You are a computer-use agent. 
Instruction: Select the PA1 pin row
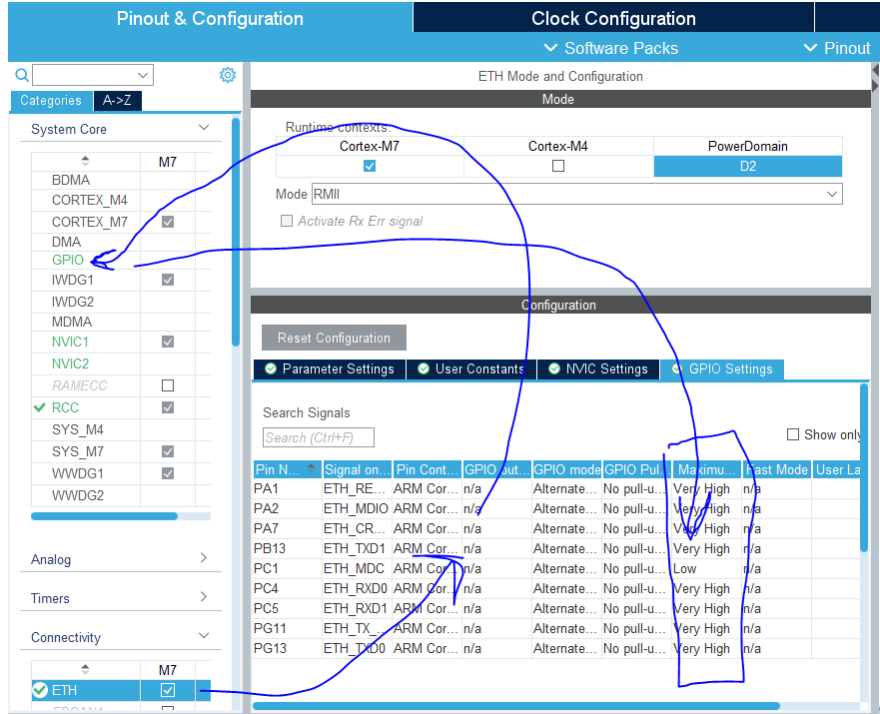[555, 488]
